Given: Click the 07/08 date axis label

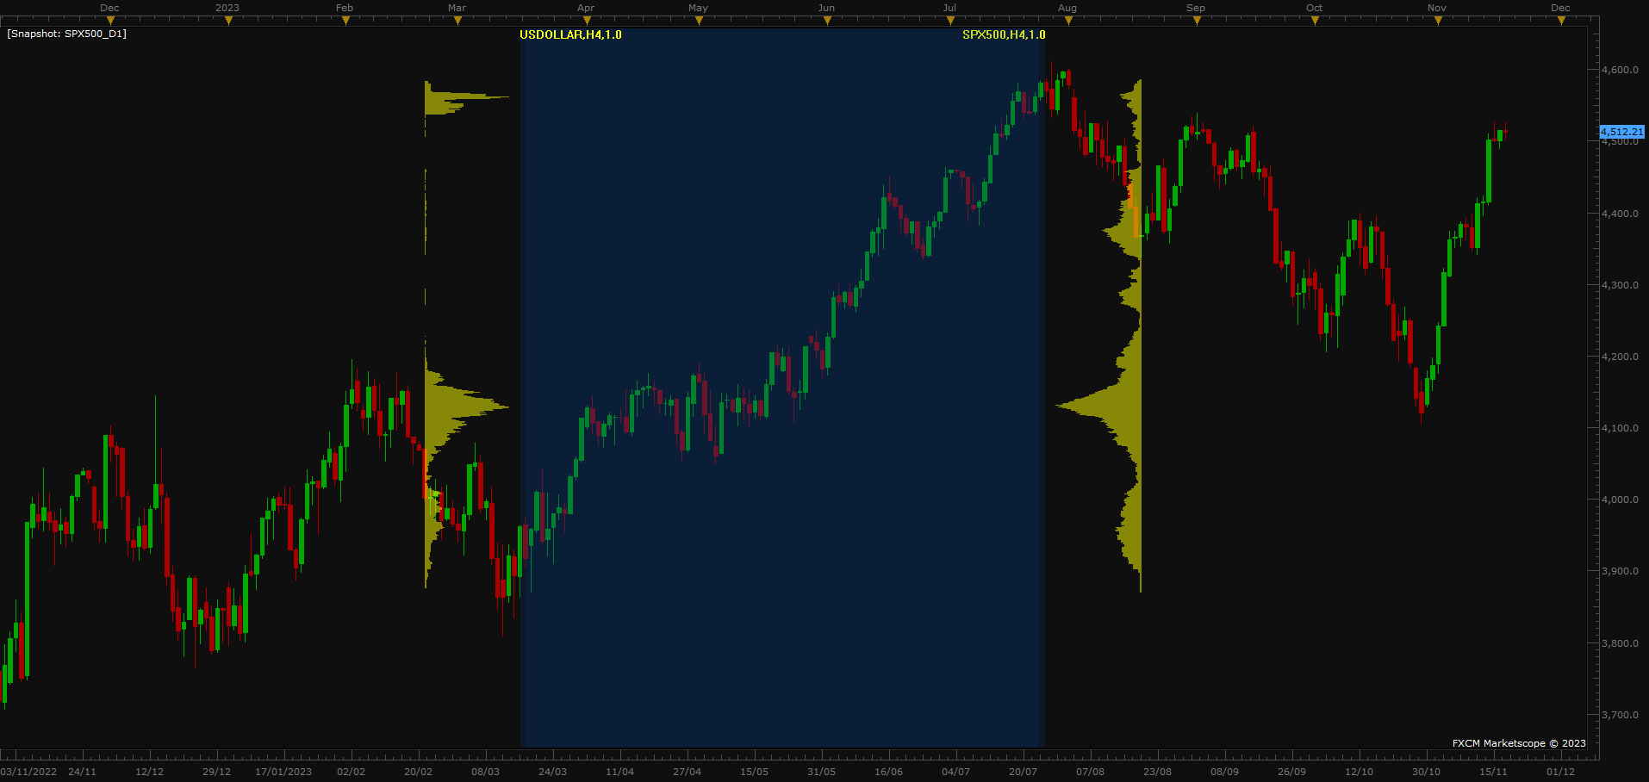Looking at the screenshot, I should coord(1091,772).
